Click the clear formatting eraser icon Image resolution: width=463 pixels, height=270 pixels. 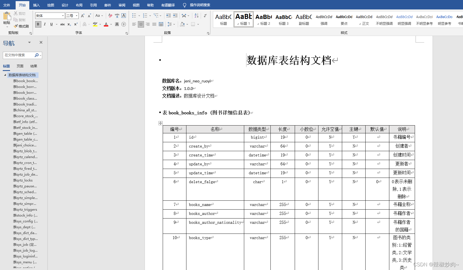pos(110,16)
